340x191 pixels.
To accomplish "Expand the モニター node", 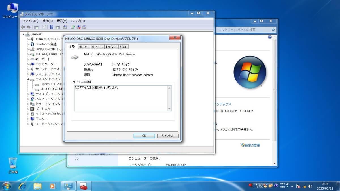I will coord(28,119).
